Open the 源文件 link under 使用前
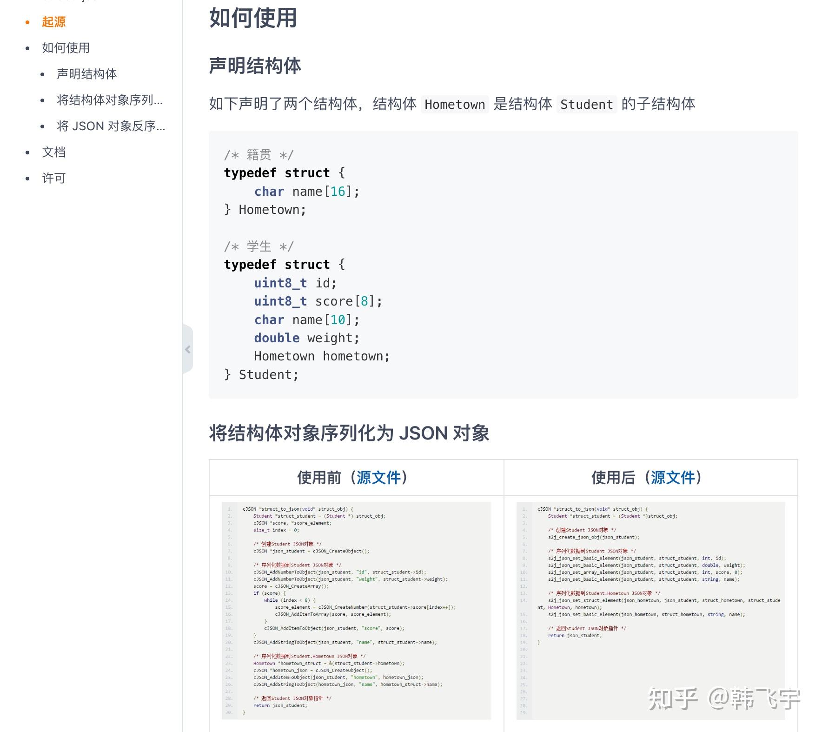The width and height of the screenshot is (822, 732). [x=379, y=477]
